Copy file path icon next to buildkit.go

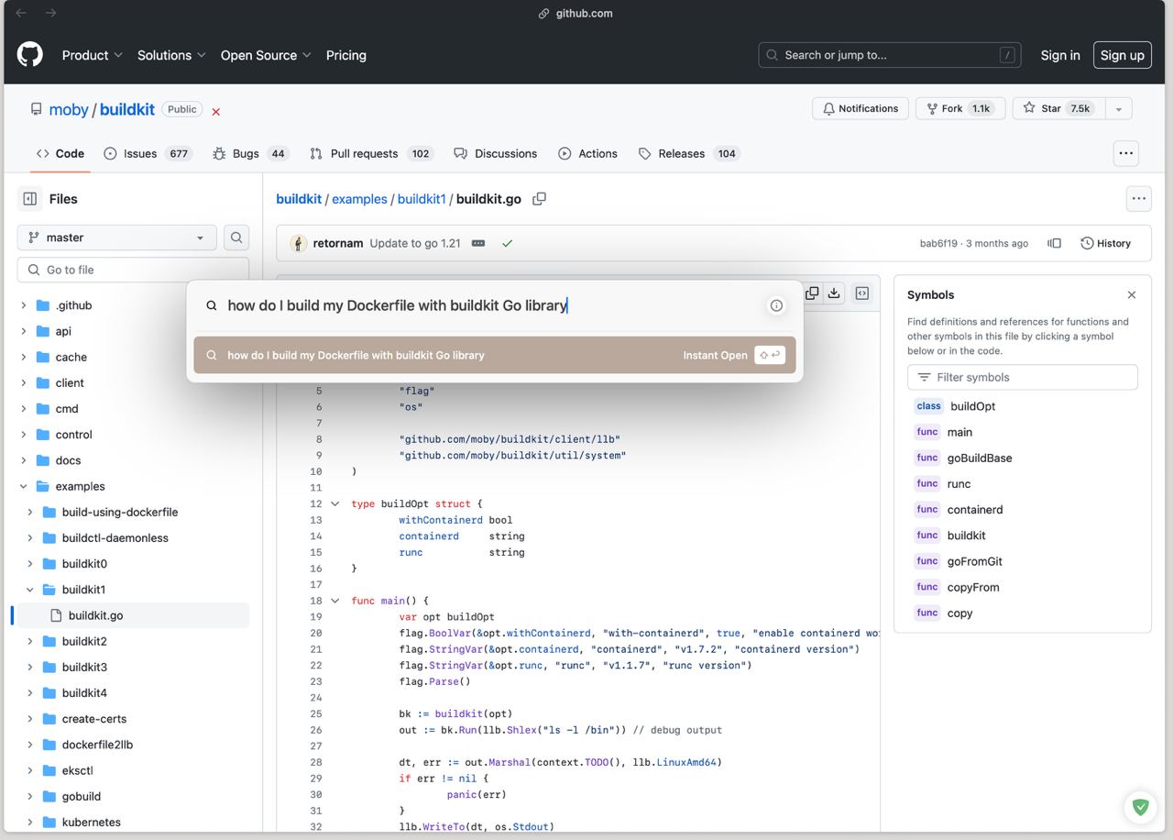click(x=540, y=199)
